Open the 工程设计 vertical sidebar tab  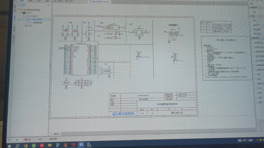click(15, 18)
